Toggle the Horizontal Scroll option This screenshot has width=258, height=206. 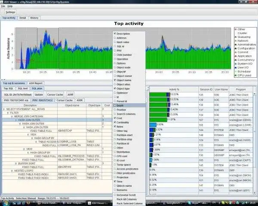coord(115,195)
